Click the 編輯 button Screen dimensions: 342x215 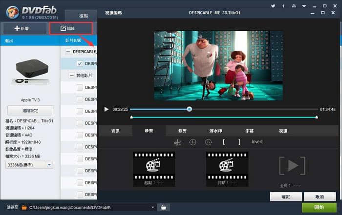[x=71, y=28]
